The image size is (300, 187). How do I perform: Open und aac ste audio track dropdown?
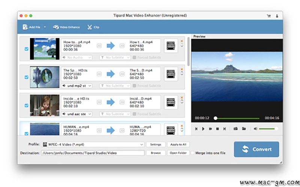click(77, 114)
